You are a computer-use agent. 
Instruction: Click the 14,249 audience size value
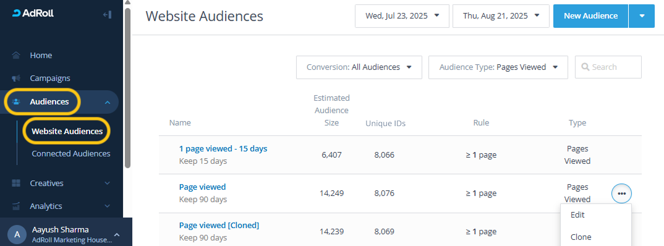tap(331, 193)
